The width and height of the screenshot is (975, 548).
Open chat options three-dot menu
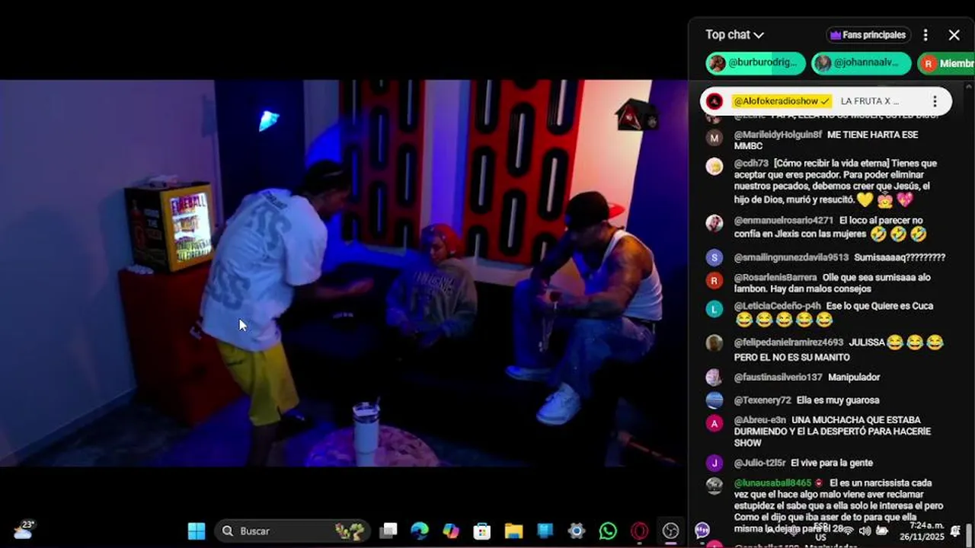925,35
